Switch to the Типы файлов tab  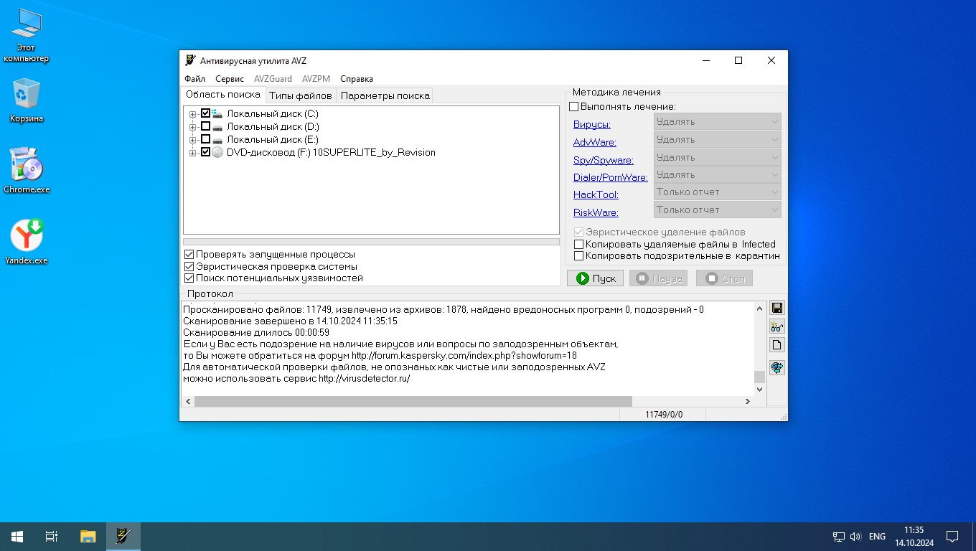[x=300, y=95]
